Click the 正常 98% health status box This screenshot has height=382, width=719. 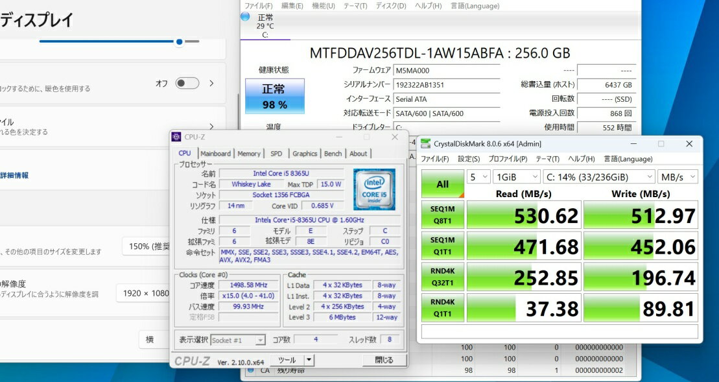[x=274, y=96]
